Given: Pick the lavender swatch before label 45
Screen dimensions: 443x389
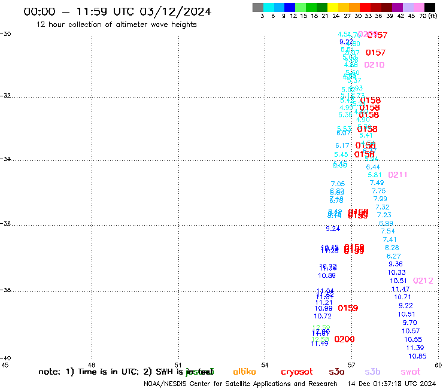Looking at the screenshot, I should 408,7.
